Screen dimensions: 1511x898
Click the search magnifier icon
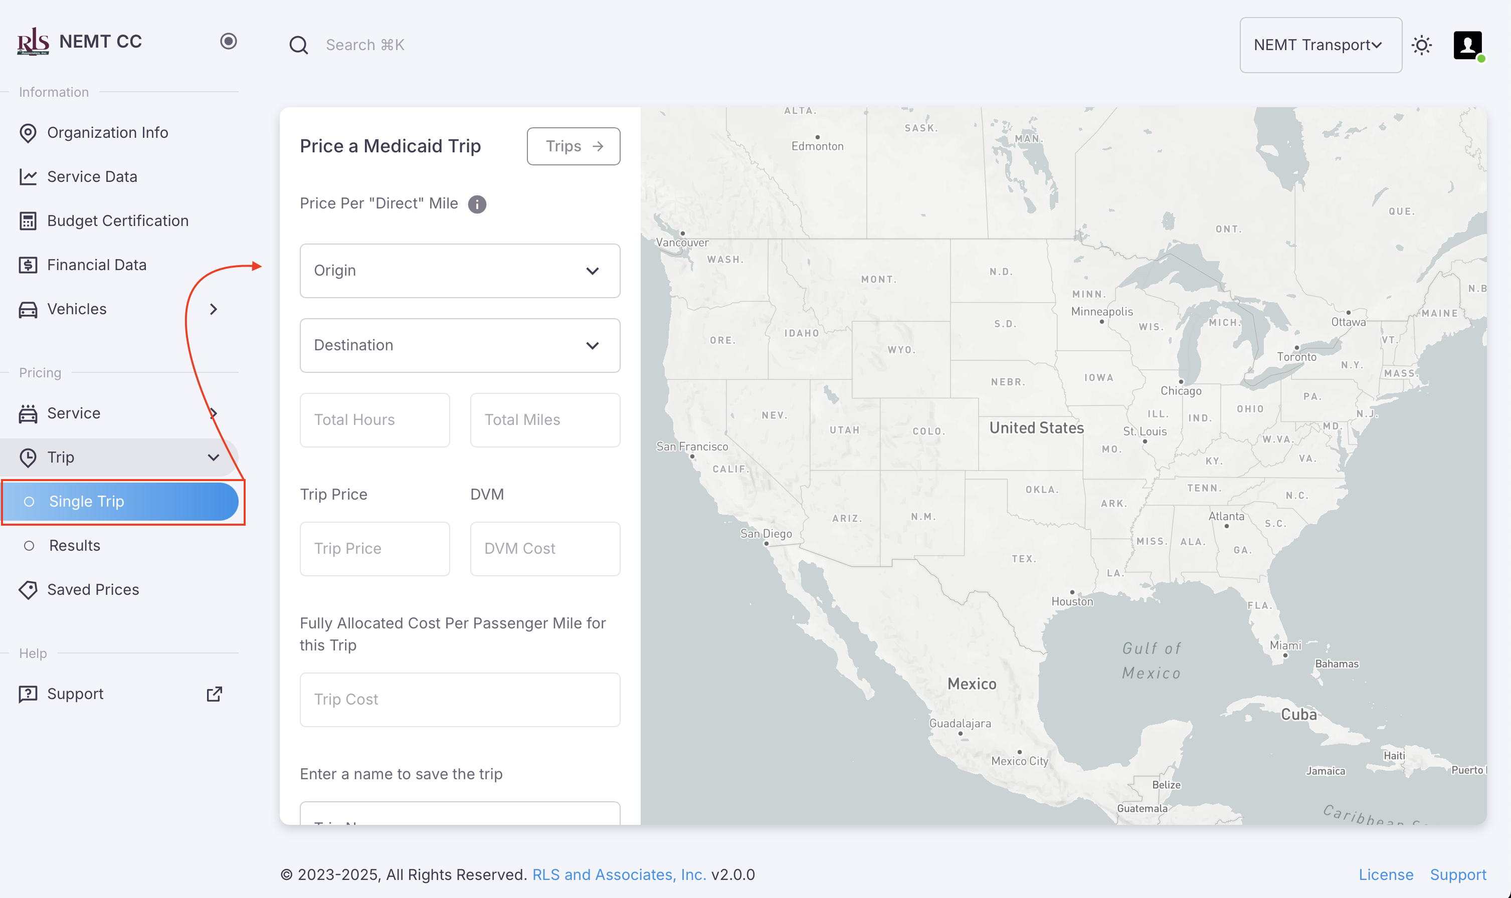(x=298, y=46)
